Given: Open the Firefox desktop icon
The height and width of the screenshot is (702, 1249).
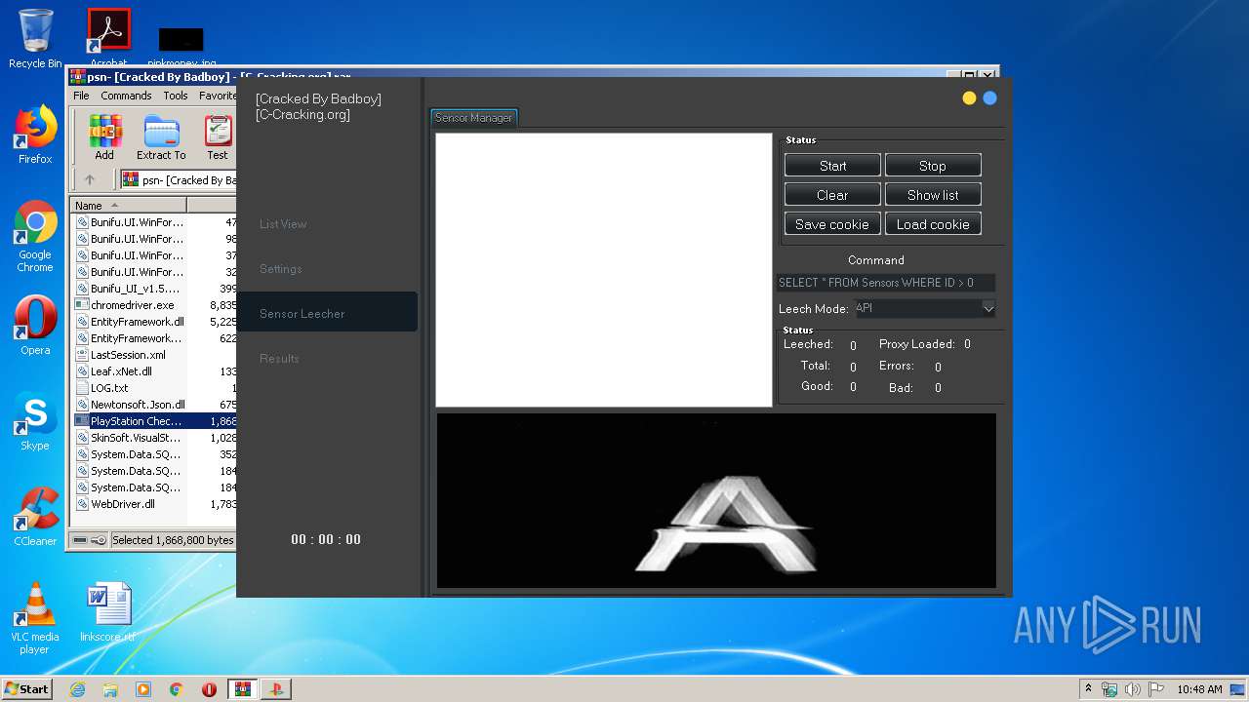Looking at the screenshot, I should [35, 135].
